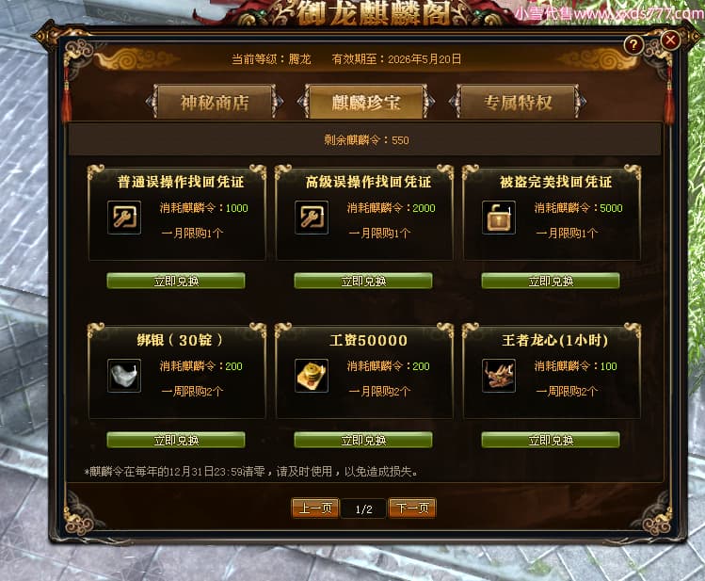705x581 pixels.
Task: Click the 高级误操作找回凭证 wrench icon
Action: (x=312, y=218)
